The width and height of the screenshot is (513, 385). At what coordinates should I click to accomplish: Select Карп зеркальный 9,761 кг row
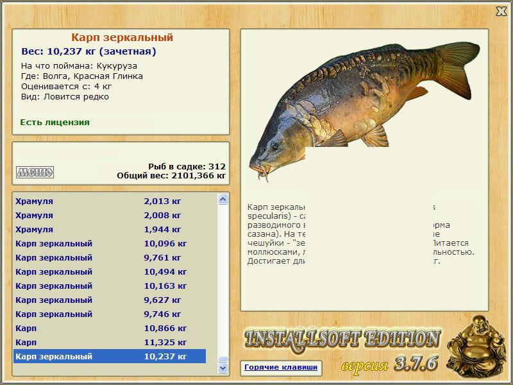(x=110, y=257)
